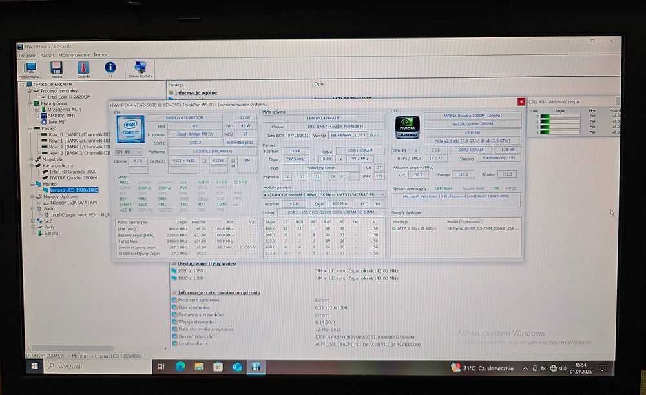Viewport: 646px width, 395px height.
Task: Click the Core 1 clock bar
Action: pyautogui.click(x=560, y=122)
